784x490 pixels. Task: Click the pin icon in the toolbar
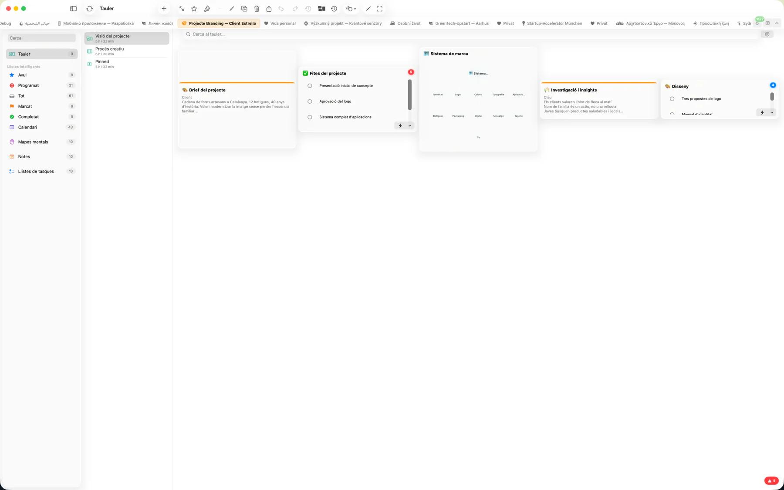coord(207,9)
